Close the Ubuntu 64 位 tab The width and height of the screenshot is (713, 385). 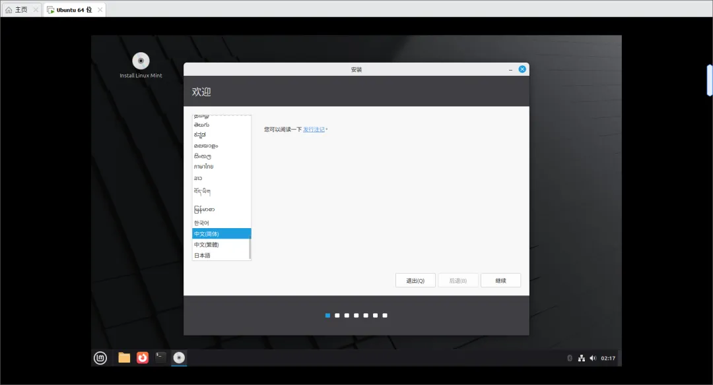click(x=100, y=9)
